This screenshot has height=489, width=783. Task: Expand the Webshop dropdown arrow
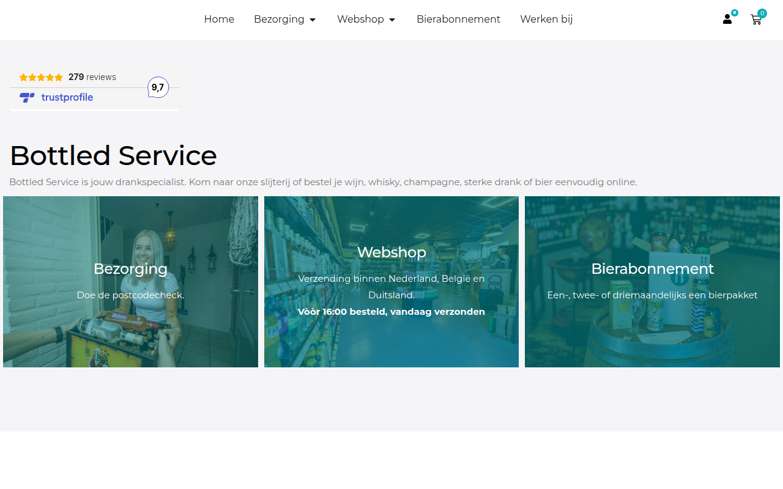[392, 20]
